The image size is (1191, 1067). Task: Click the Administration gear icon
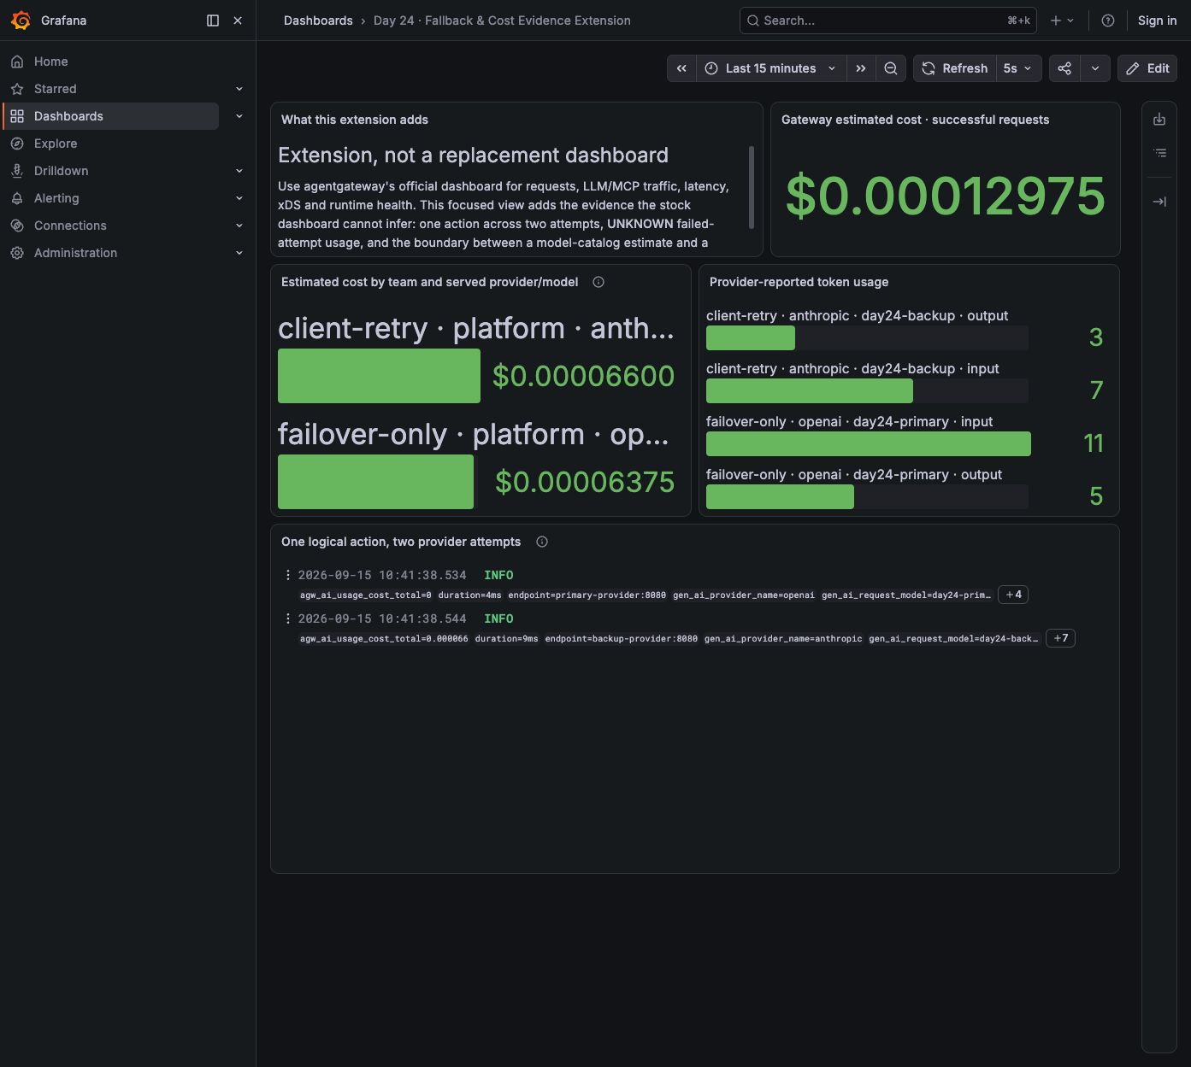pyautogui.click(x=17, y=253)
